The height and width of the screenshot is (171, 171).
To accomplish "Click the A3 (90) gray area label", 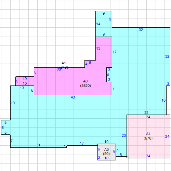I will (106, 152).
